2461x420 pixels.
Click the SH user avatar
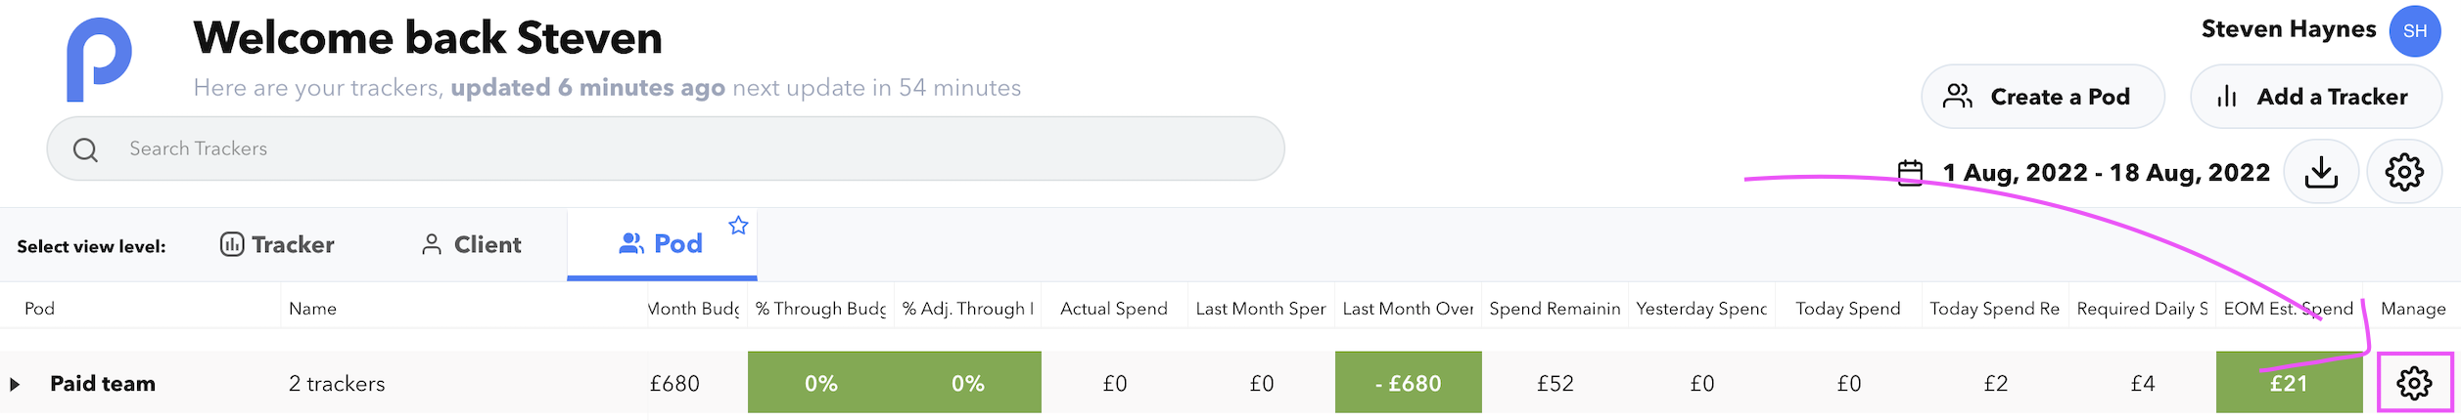click(2414, 31)
